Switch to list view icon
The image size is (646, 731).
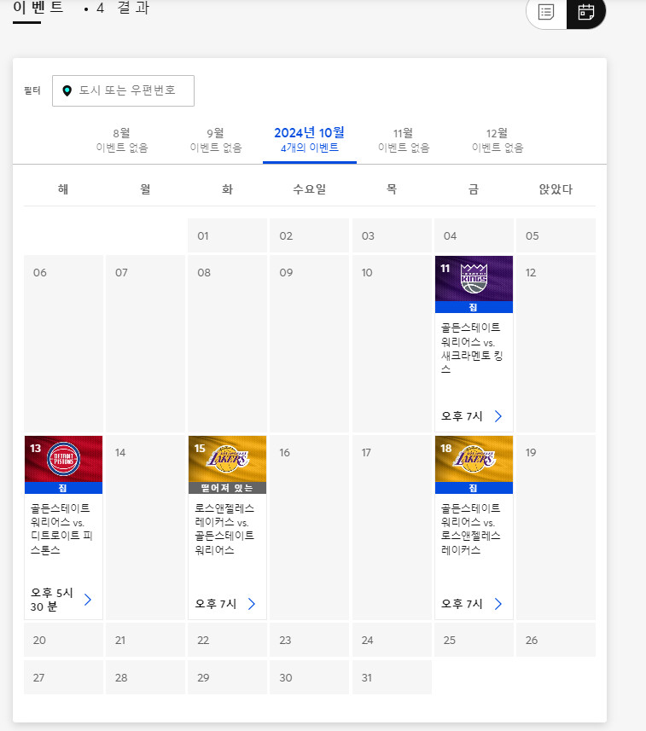546,12
